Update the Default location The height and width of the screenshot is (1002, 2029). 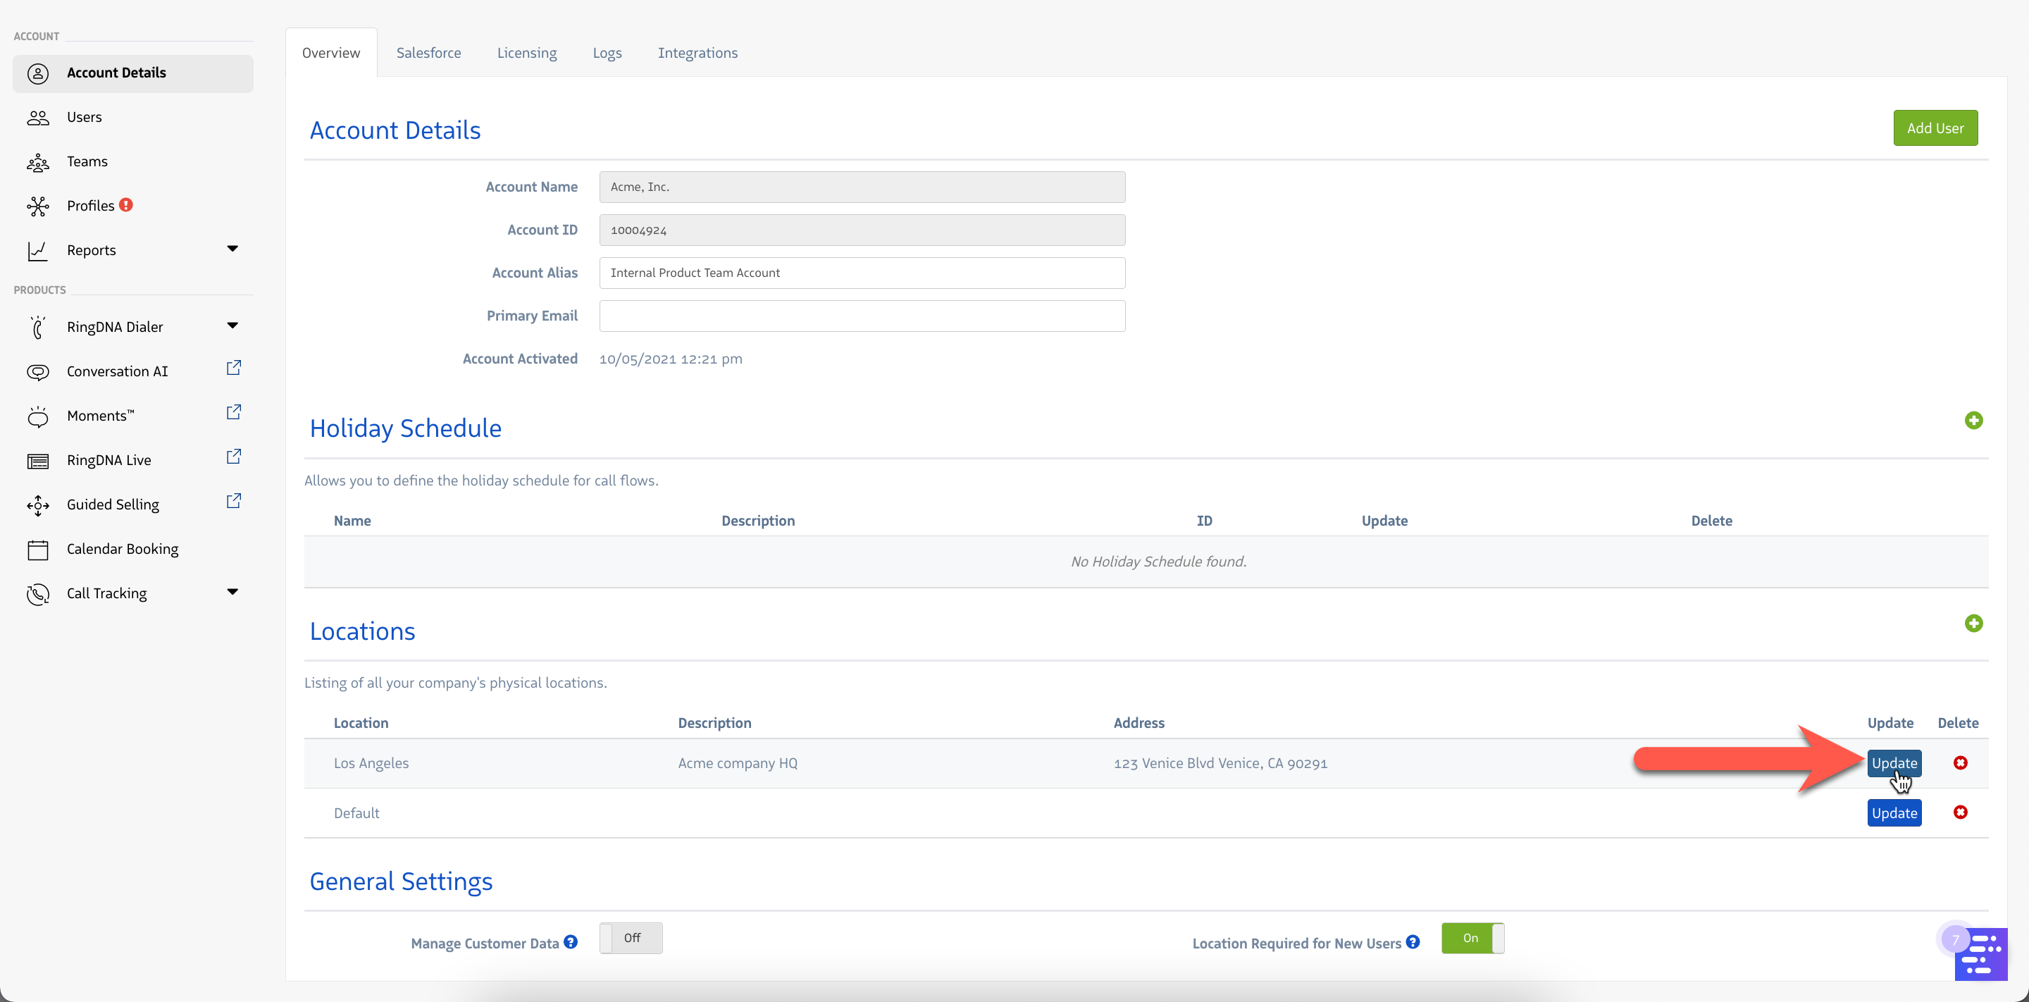(x=1894, y=813)
